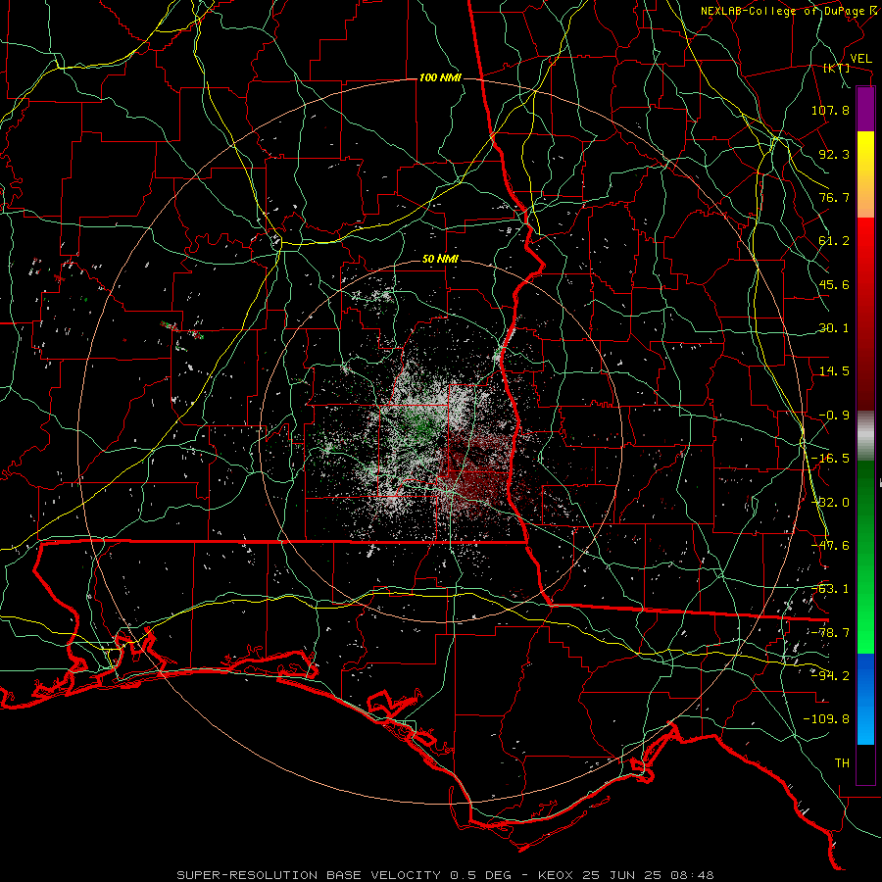Click the blue segment of the color bar
The height and width of the screenshot is (882, 882).
coord(865,699)
